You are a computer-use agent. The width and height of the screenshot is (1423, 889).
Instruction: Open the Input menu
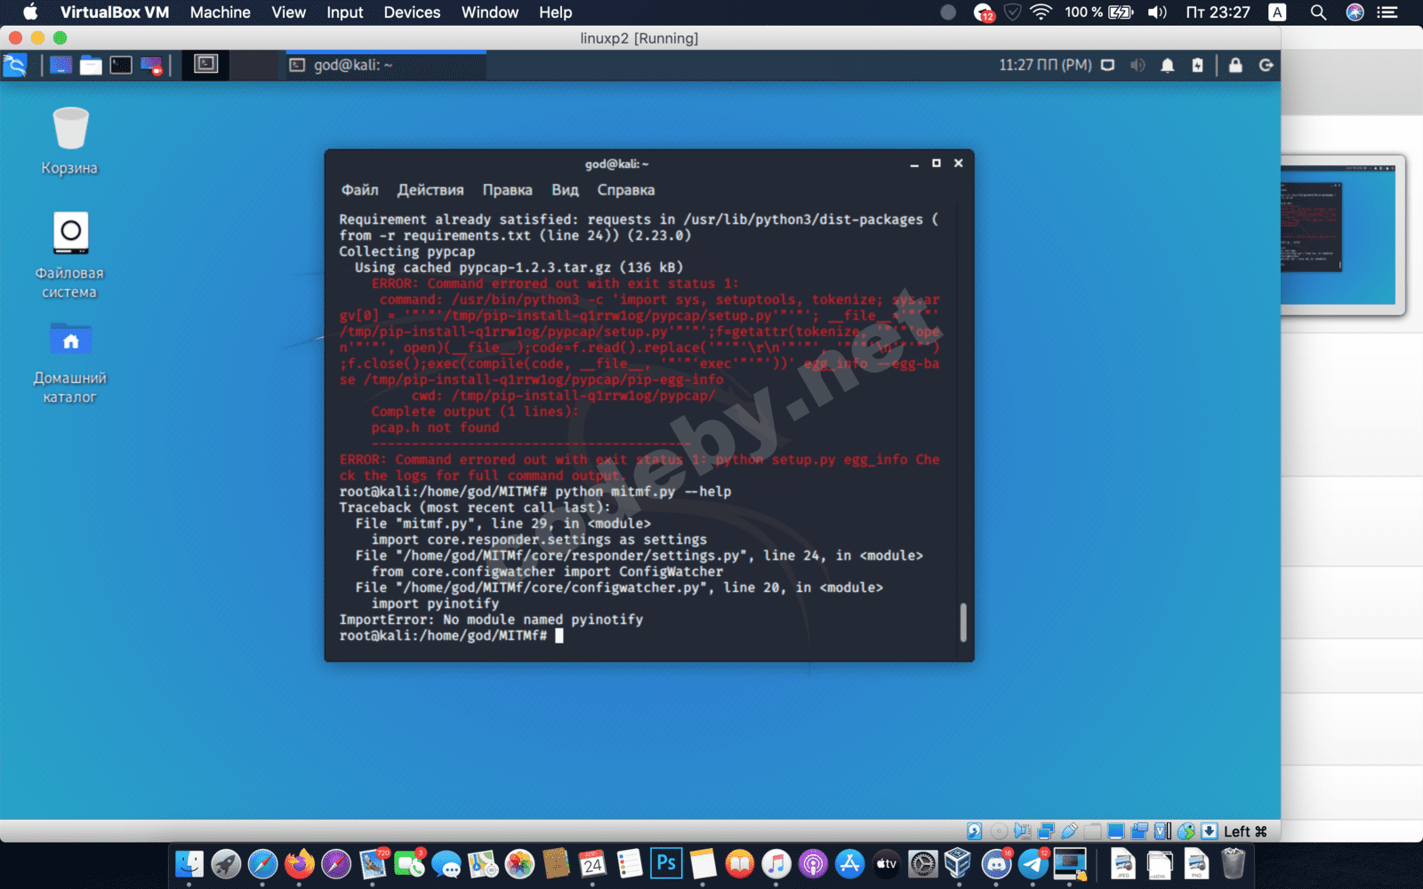coord(344,12)
